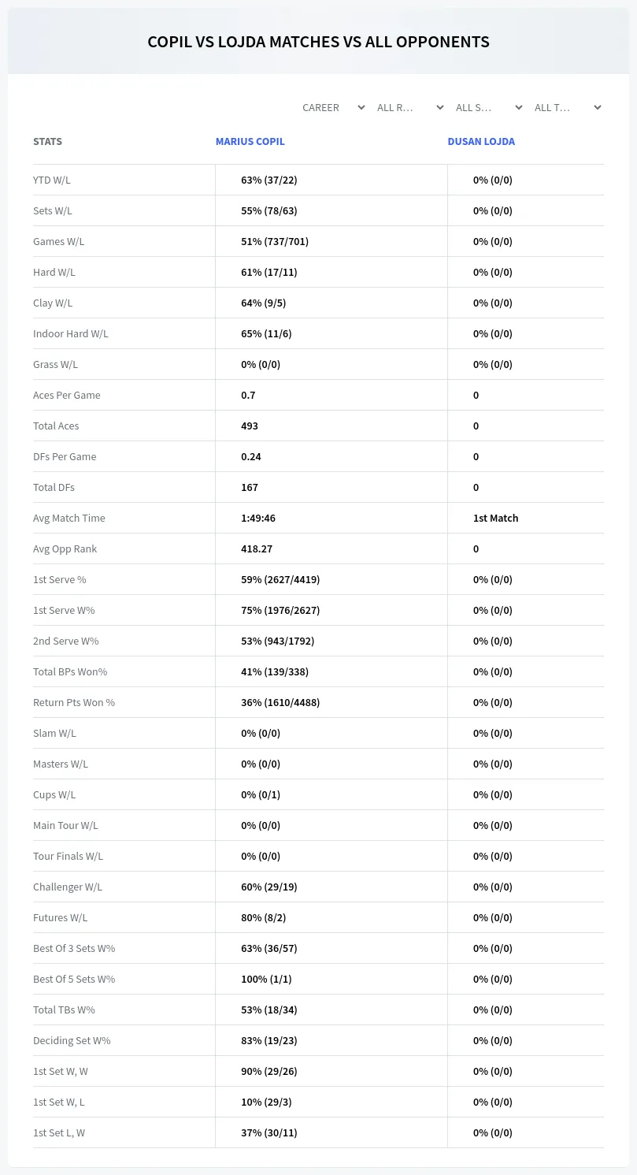Select Lojda's 1st Match text
Viewport: 637px width, 1175px height.
[x=495, y=518]
